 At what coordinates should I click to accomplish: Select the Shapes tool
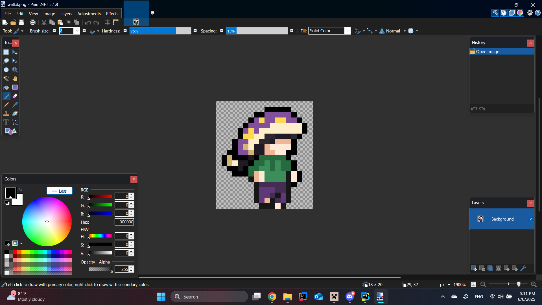(x=10, y=131)
